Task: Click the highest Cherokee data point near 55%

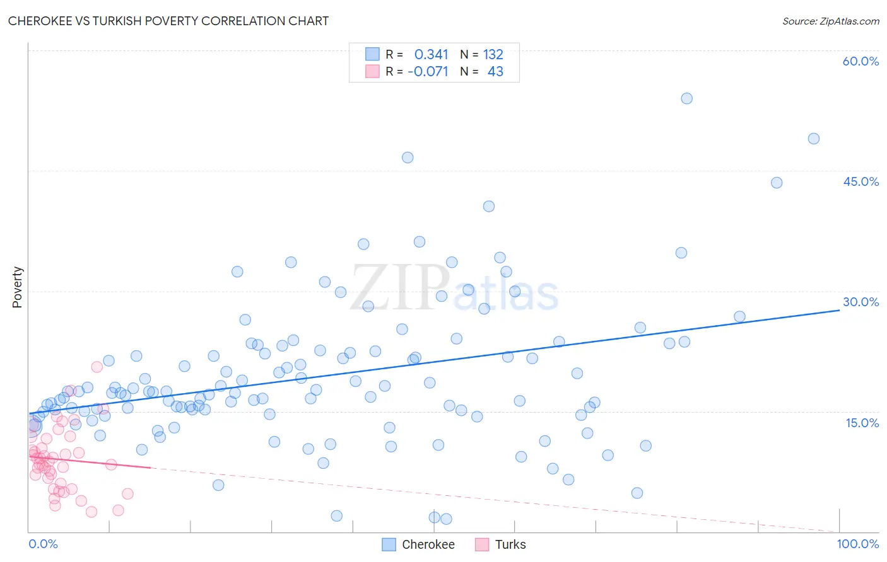Action: tap(687, 98)
